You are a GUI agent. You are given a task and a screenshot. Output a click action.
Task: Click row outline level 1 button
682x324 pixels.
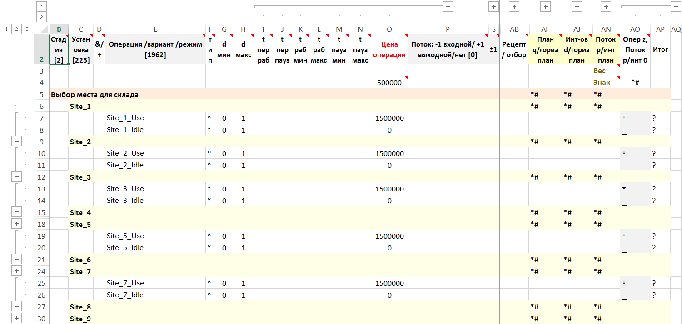pyautogui.click(x=6, y=29)
